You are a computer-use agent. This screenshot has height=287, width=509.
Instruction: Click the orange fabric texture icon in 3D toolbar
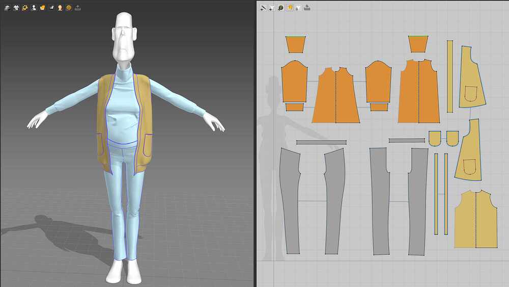(x=42, y=8)
